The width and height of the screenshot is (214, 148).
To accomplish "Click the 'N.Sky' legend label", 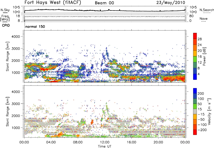I will point(5,10).
